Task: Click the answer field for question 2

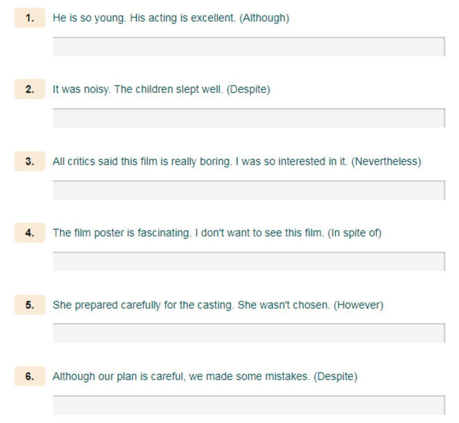Action: tap(249, 118)
